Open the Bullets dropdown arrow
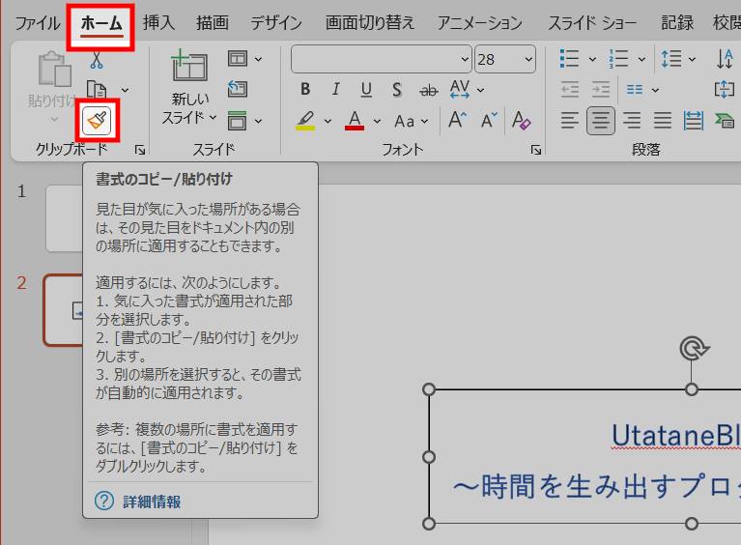This screenshot has width=741, height=545. coord(592,59)
